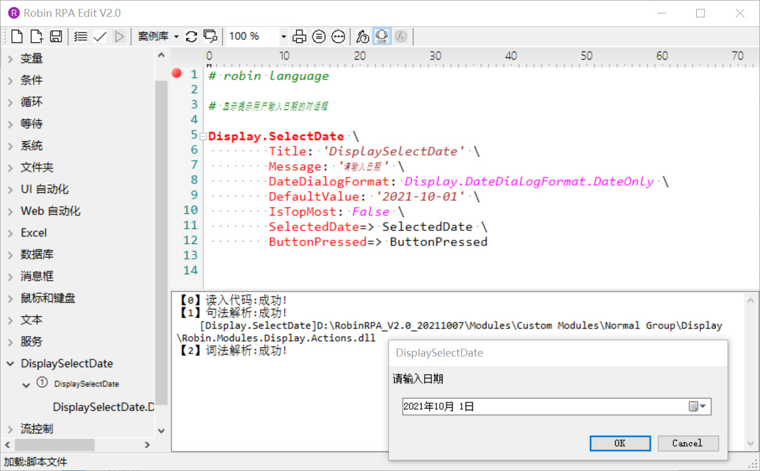The width and height of the screenshot is (760, 471).
Task: Click the window search icon
Action: point(210,37)
